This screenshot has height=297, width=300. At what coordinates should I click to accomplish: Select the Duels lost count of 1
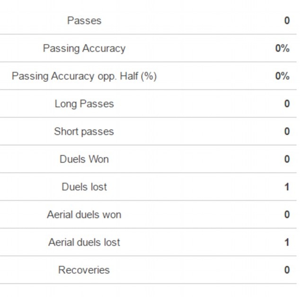(x=287, y=187)
